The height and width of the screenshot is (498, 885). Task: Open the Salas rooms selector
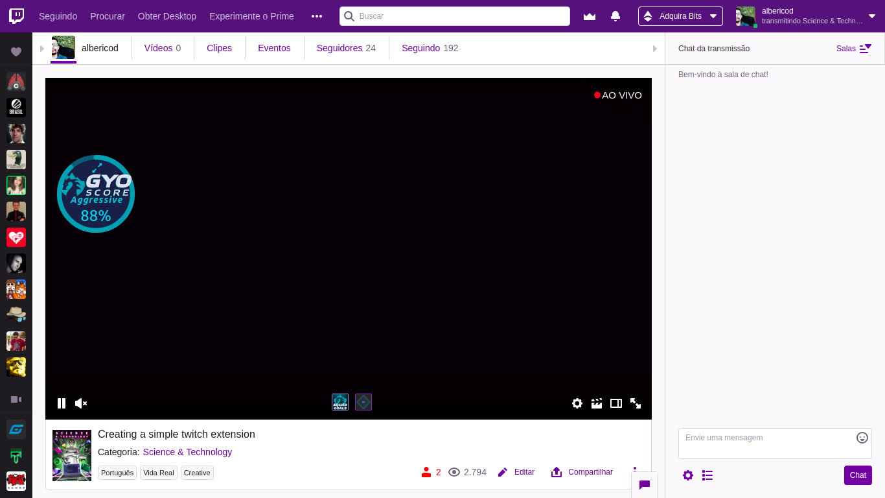(x=854, y=49)
